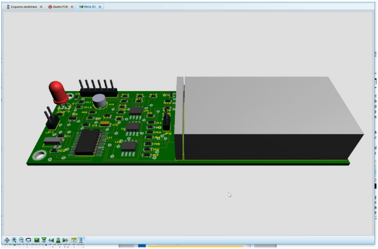Open the Esquema electrónico tab

point(23,7)
